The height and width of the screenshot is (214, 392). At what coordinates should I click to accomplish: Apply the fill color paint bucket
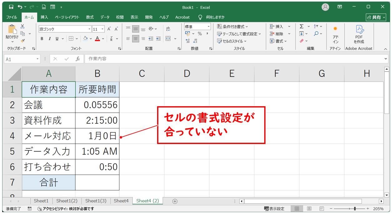[85, 39]
